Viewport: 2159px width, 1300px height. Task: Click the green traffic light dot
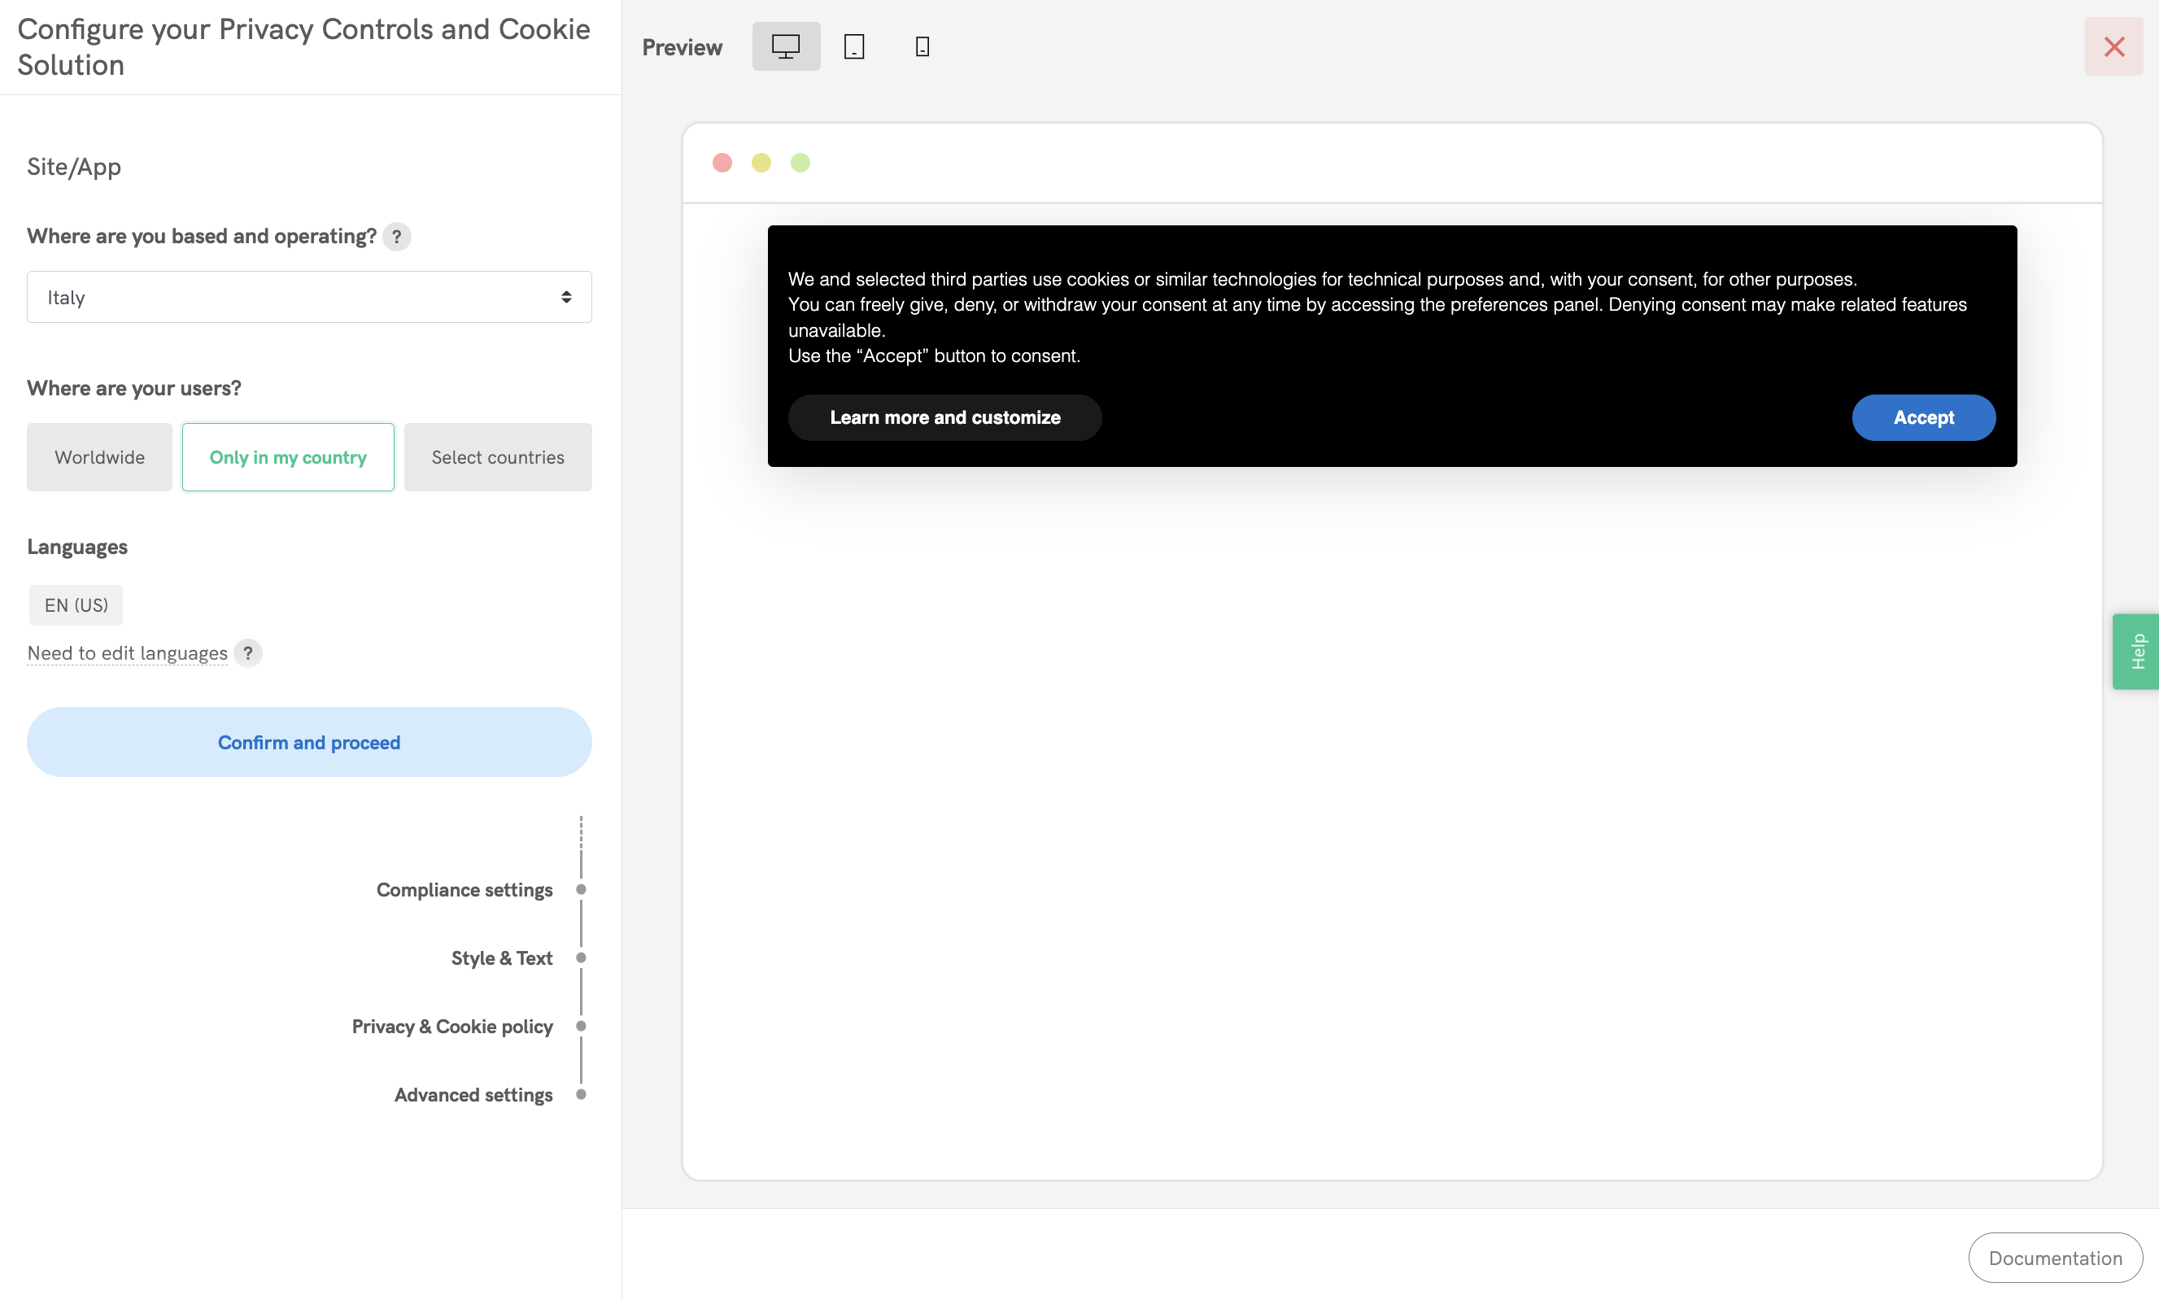coord(800,162)
